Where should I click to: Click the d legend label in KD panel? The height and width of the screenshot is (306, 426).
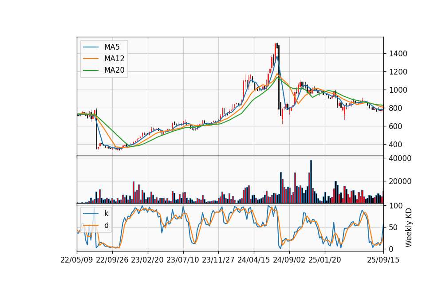[106, 225]
